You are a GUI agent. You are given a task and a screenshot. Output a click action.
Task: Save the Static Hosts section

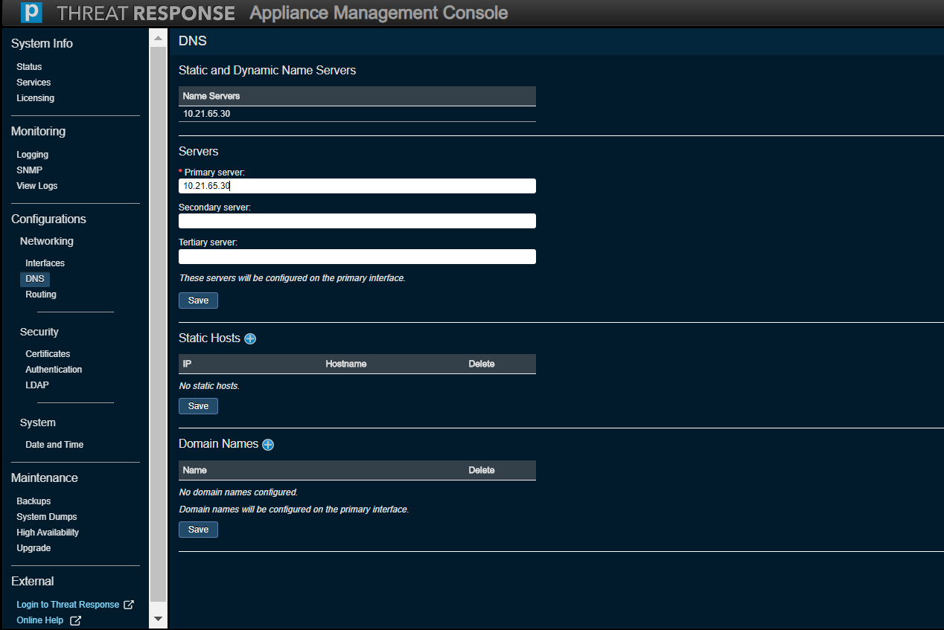click(x=198, y=406)
